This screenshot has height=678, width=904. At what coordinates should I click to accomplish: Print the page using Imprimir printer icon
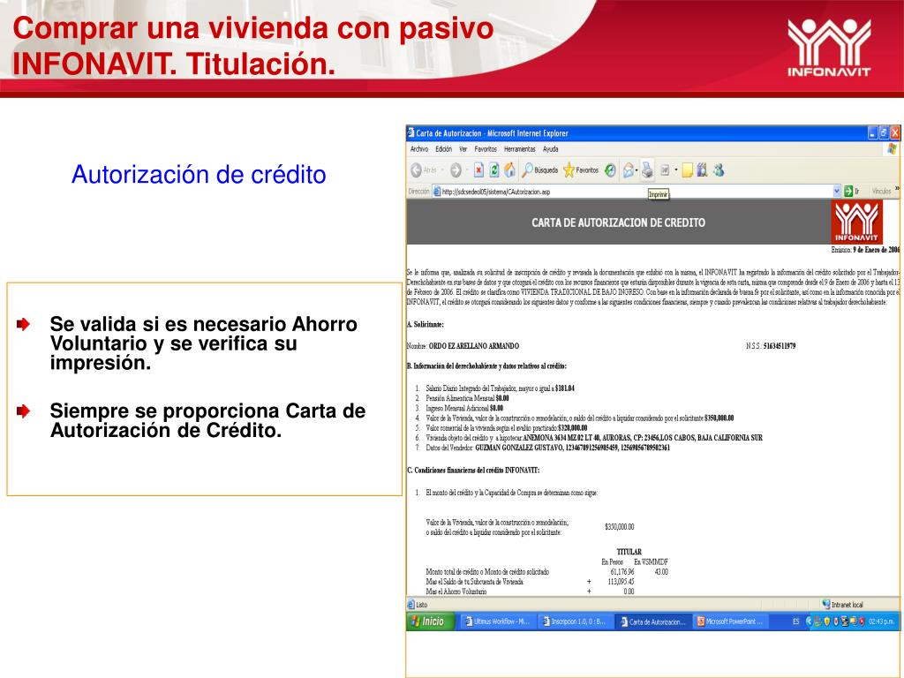(x=647, y=170)
